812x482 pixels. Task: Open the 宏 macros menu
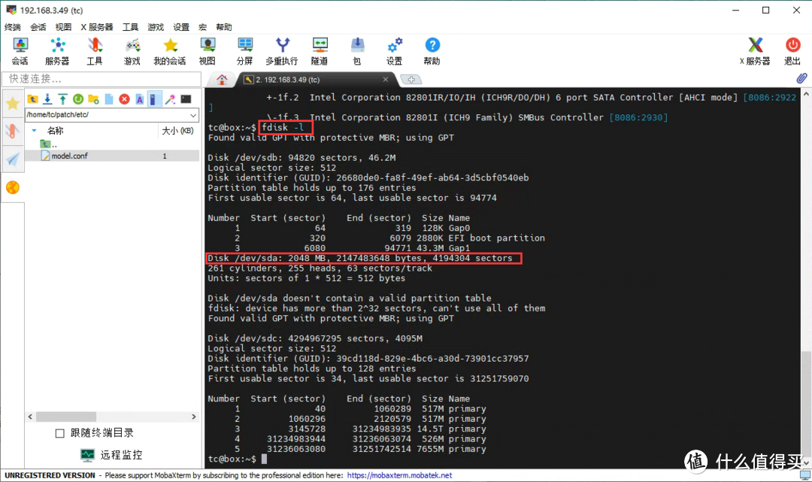(x=202, y=27)
